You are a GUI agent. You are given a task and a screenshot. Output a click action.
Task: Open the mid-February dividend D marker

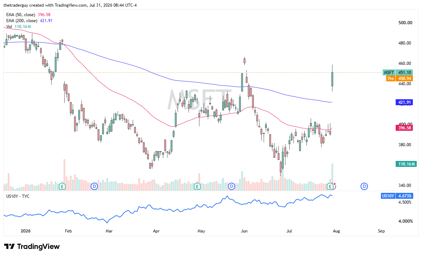(94, 186)
